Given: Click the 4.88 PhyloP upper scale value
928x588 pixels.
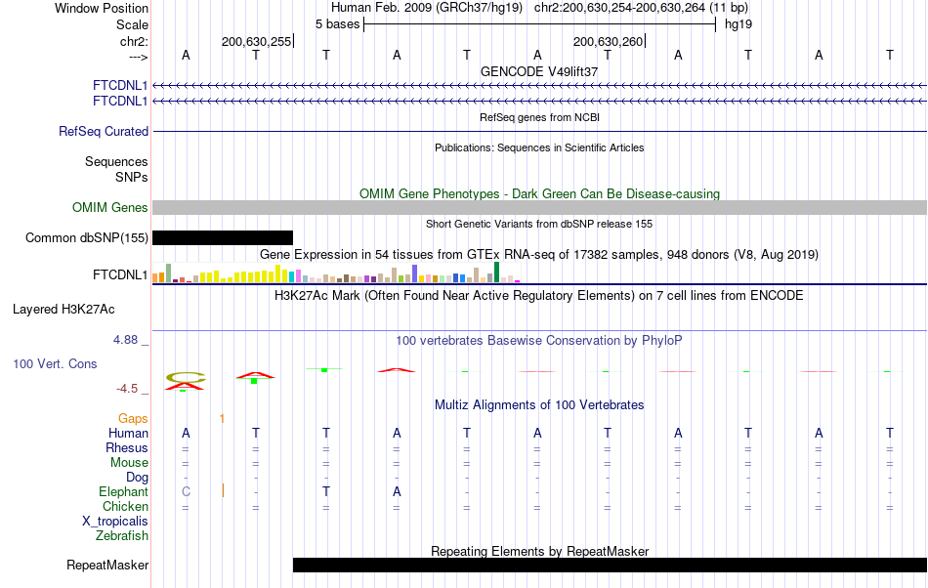Looking at the screenshot, I should click(125, 340).
